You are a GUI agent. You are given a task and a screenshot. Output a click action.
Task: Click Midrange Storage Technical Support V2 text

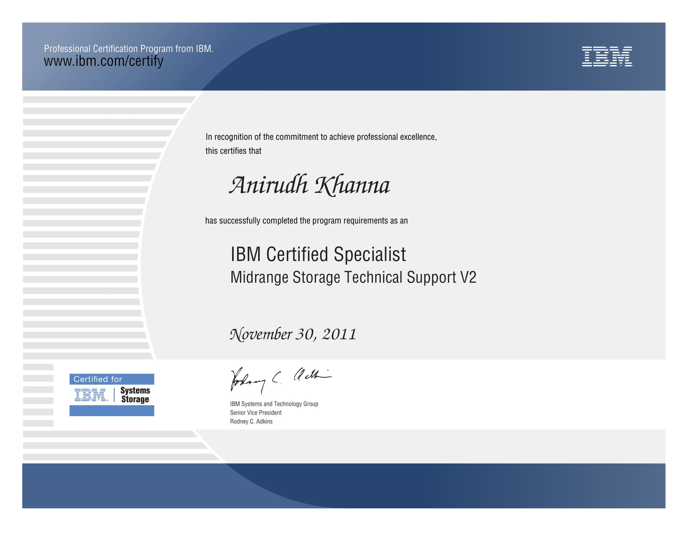tap(353, 277)
